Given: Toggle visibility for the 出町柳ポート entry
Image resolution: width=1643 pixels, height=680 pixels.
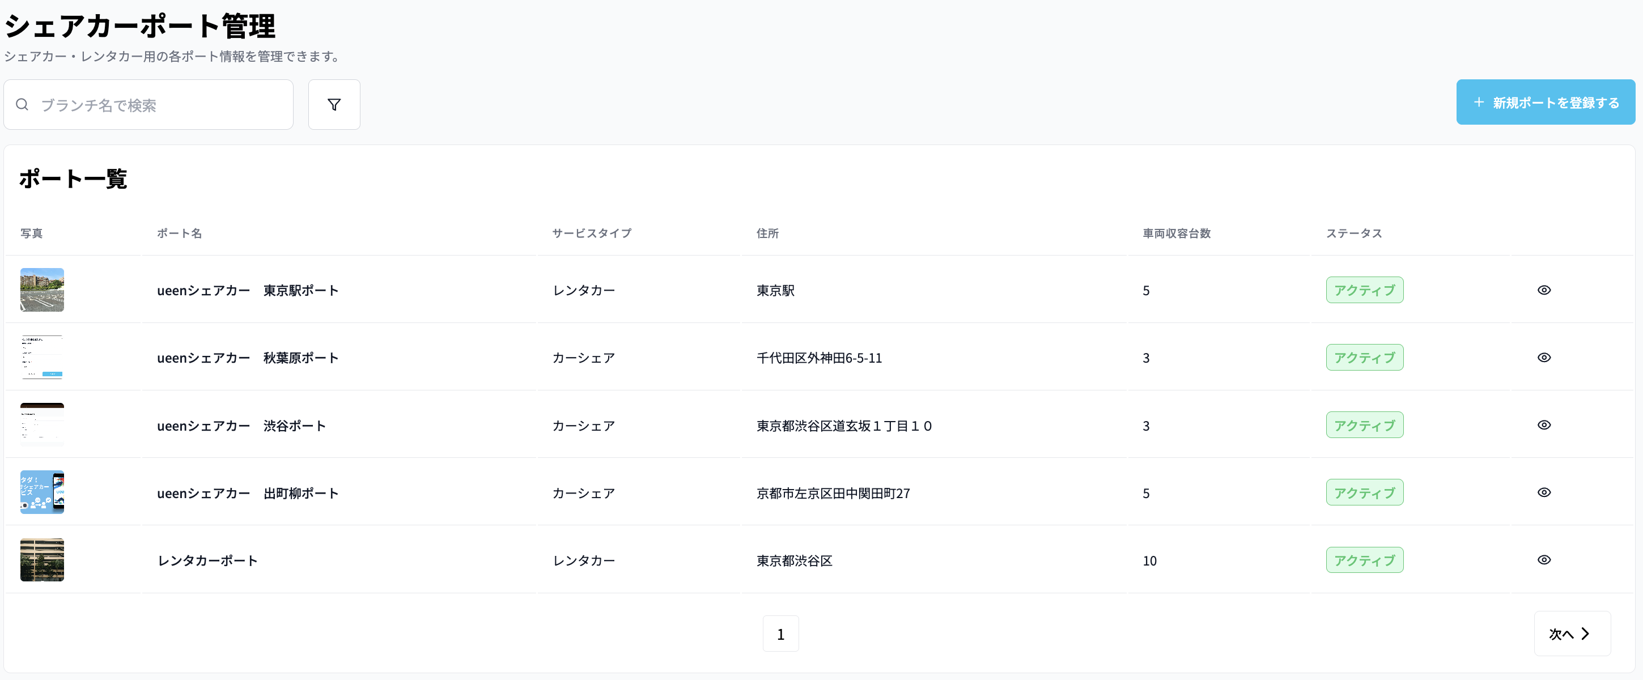Looking at the screenshot, I should coord(1544,492).
